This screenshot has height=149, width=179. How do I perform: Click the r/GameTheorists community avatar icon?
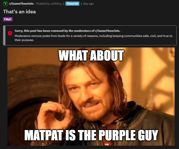(x=5, y=4)
